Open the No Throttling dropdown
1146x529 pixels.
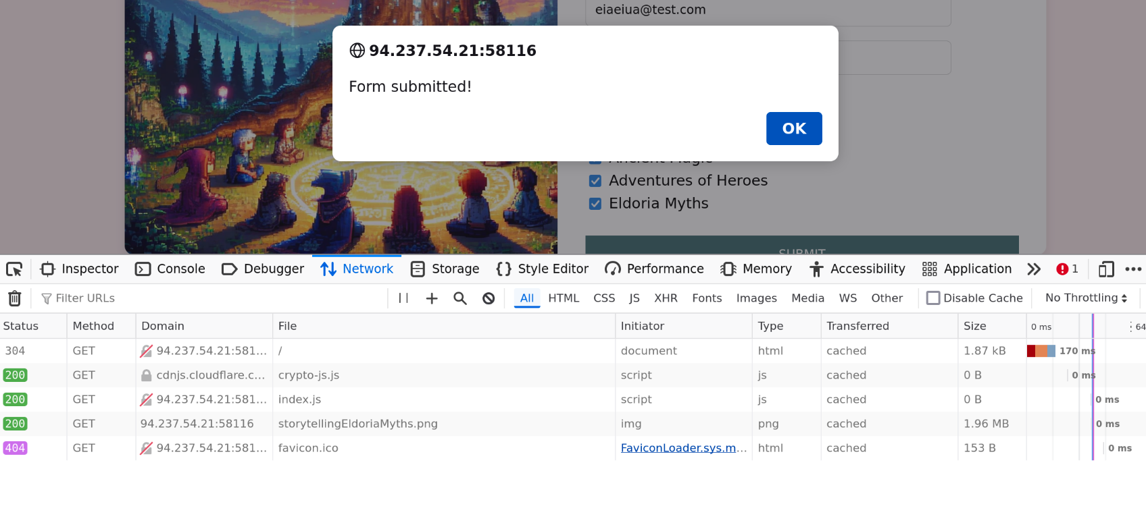1086,298
